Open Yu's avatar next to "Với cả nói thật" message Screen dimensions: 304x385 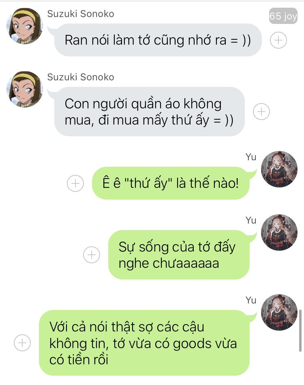point(279,312)
